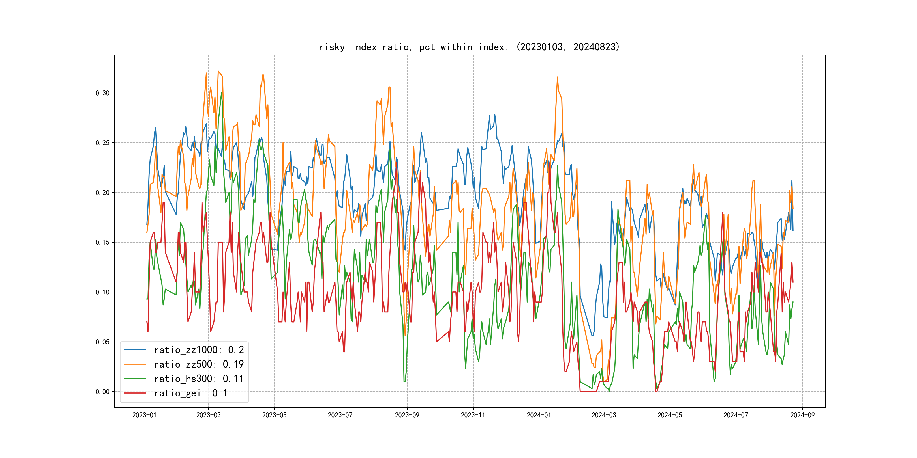Select the 'ratio_hs300: 0.11' legend label
Viewport: 917px width, 458px height.
coord(199,379)
